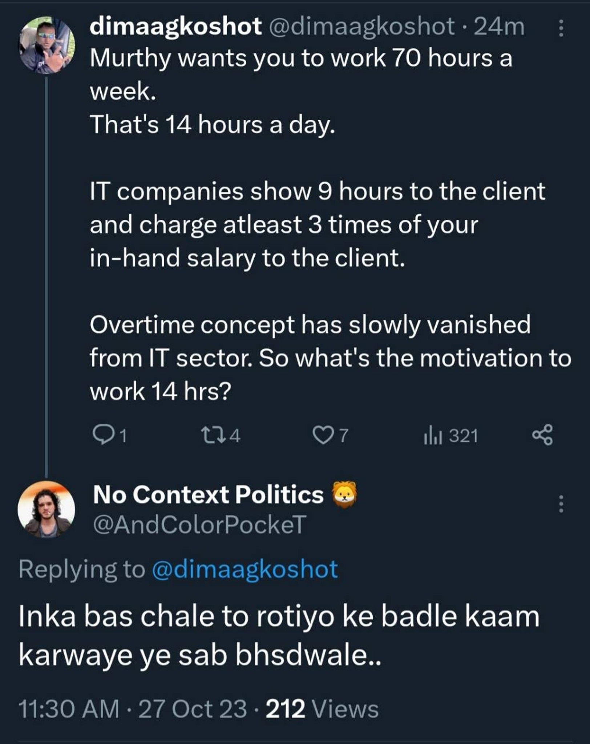Image resolution: width=590 pixels, height=744 pixels.
Task: Open three-dot menu on No Context Politics reply
Action: pos(561,504)
